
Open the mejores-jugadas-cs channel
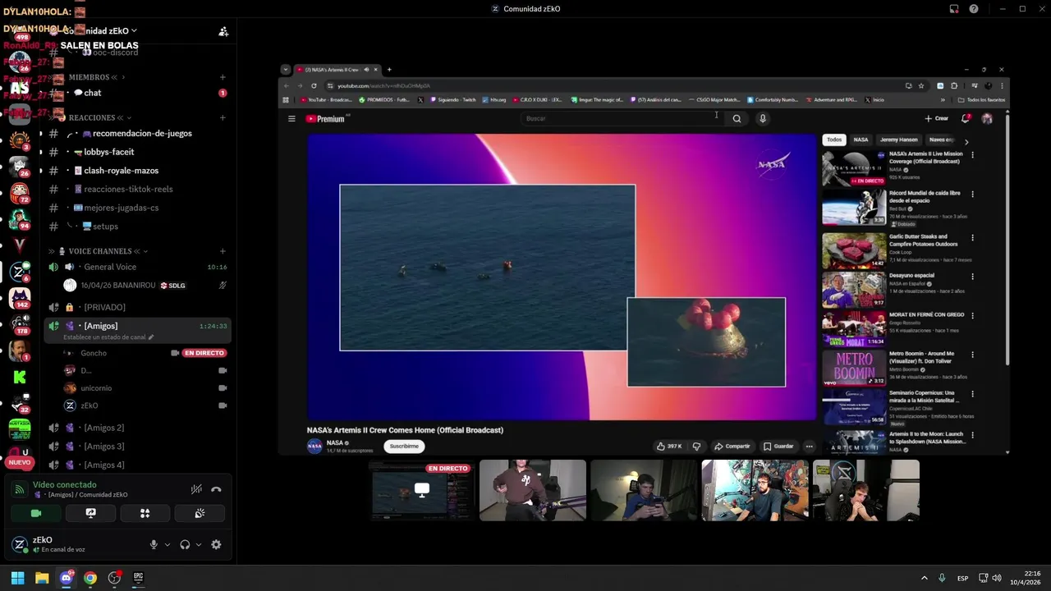tap(136, 208)
